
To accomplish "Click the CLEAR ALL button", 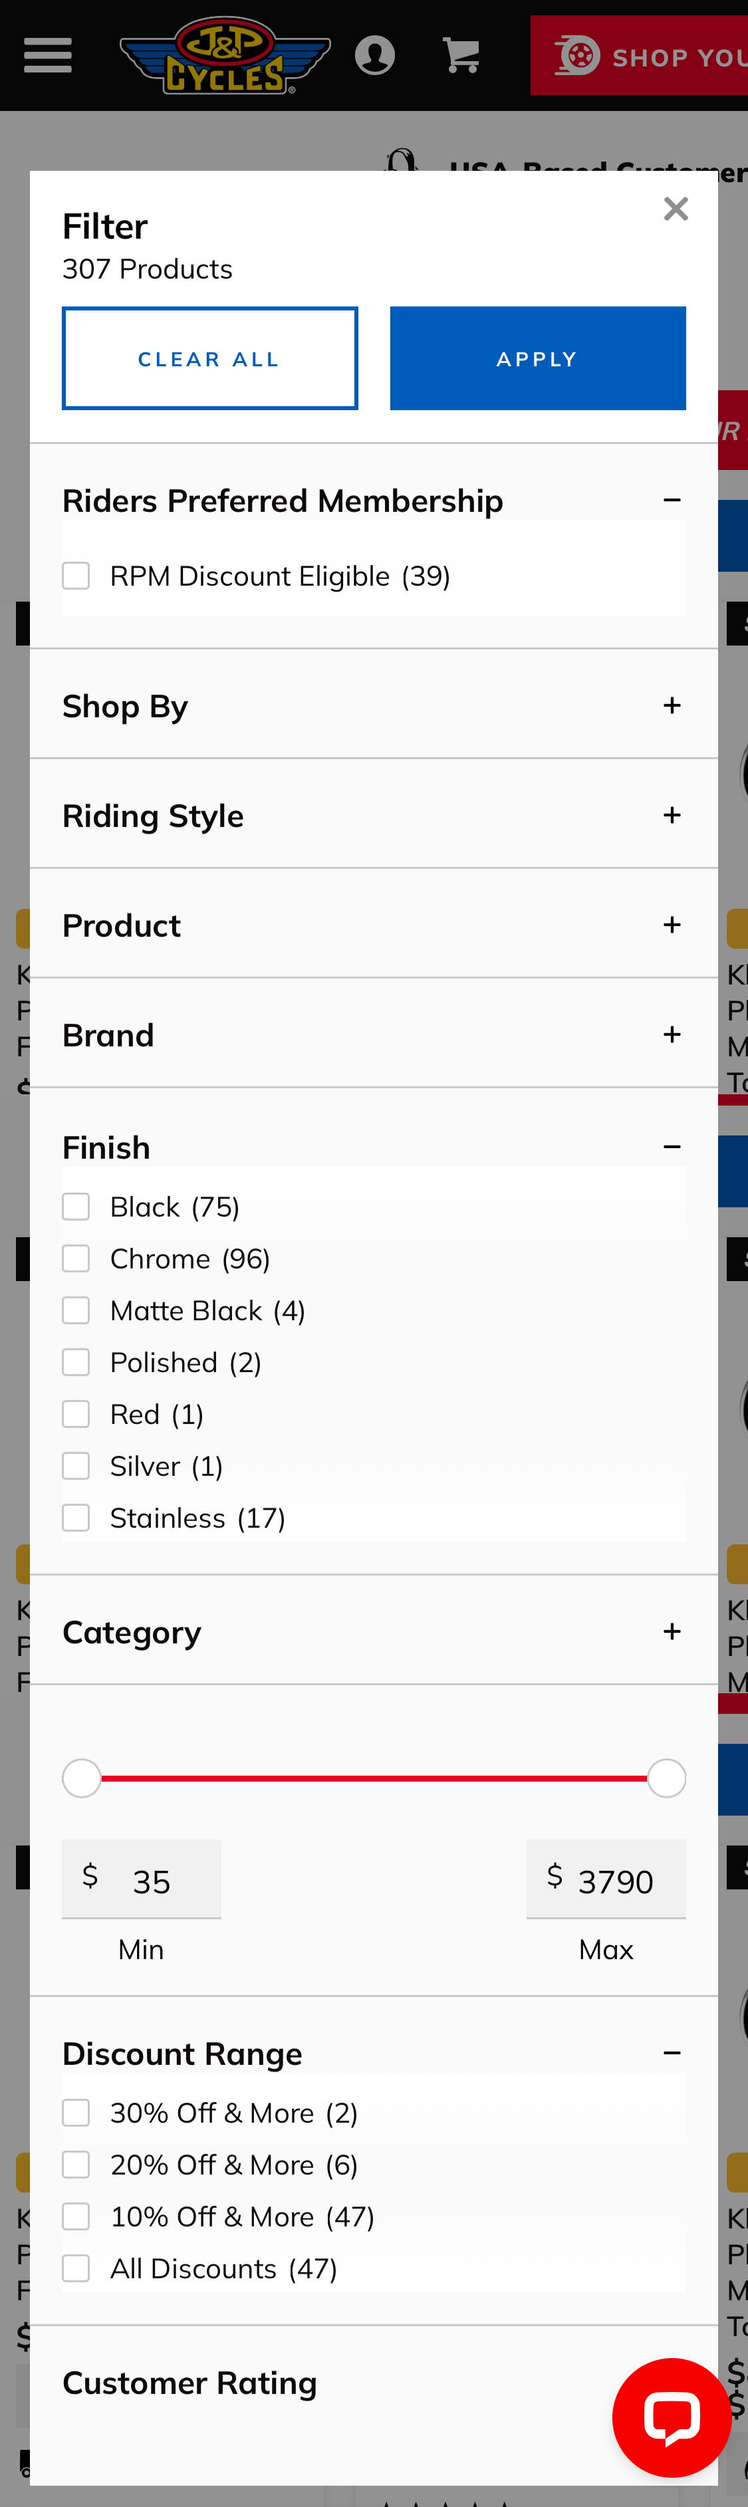I will pyautogui.click(x=209, y=357).
